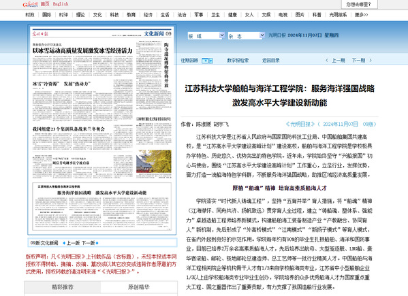Click the right arrow after 下一期
Screen dimensions: 408x296
pos(371,61)
